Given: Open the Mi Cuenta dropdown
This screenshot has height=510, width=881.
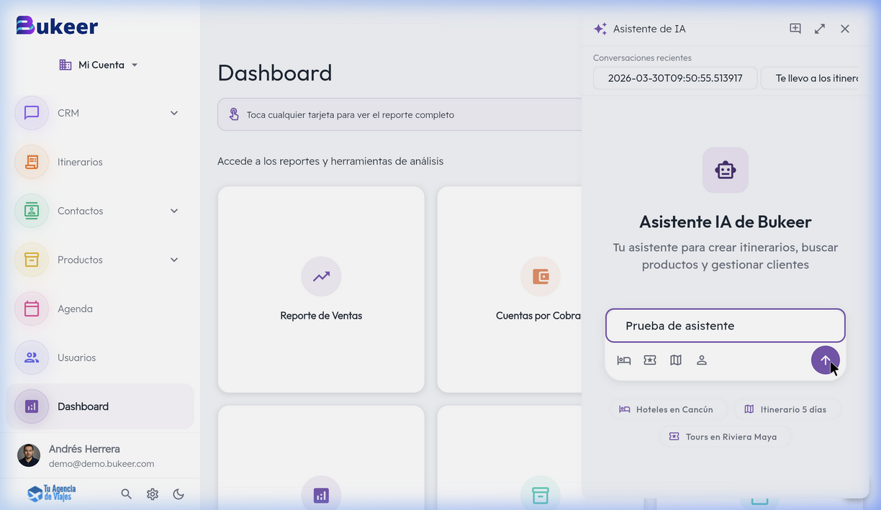Looking at the screenshot, I should pyautogui.click(x=99, y=64).
